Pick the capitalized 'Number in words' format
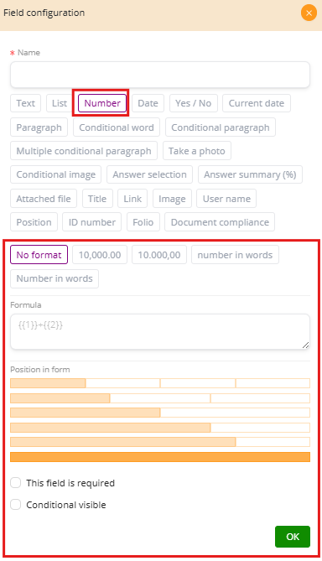Screen dimensions: 322x561 point(55,278)
